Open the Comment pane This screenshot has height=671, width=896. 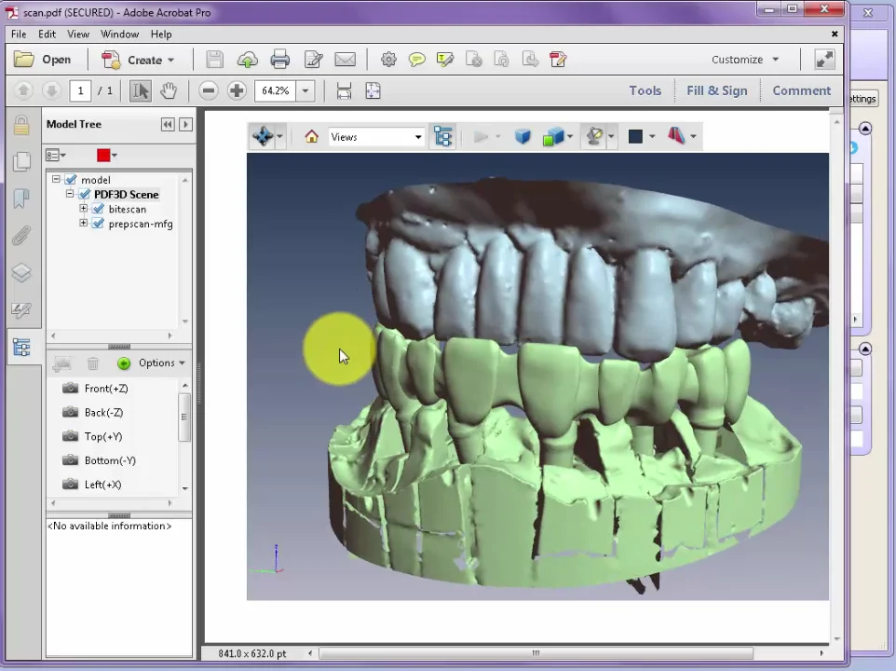[x=801, y=90]
